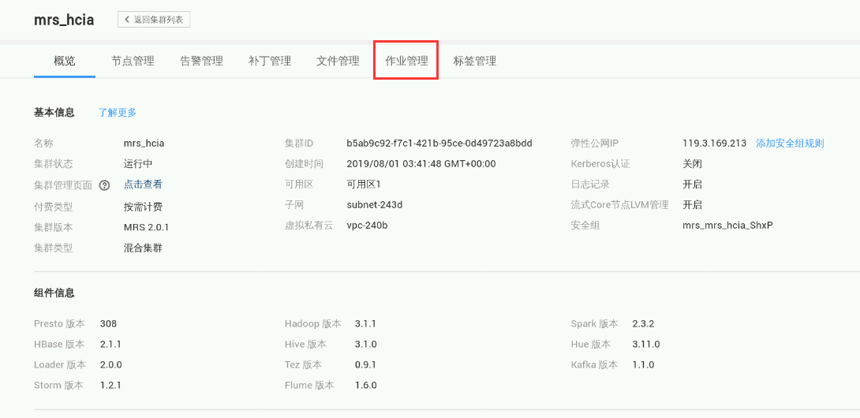Viewport: 860px width, 418px height.
Task: Click the mrs_hcia page title
Action: [x=64, y=21]
